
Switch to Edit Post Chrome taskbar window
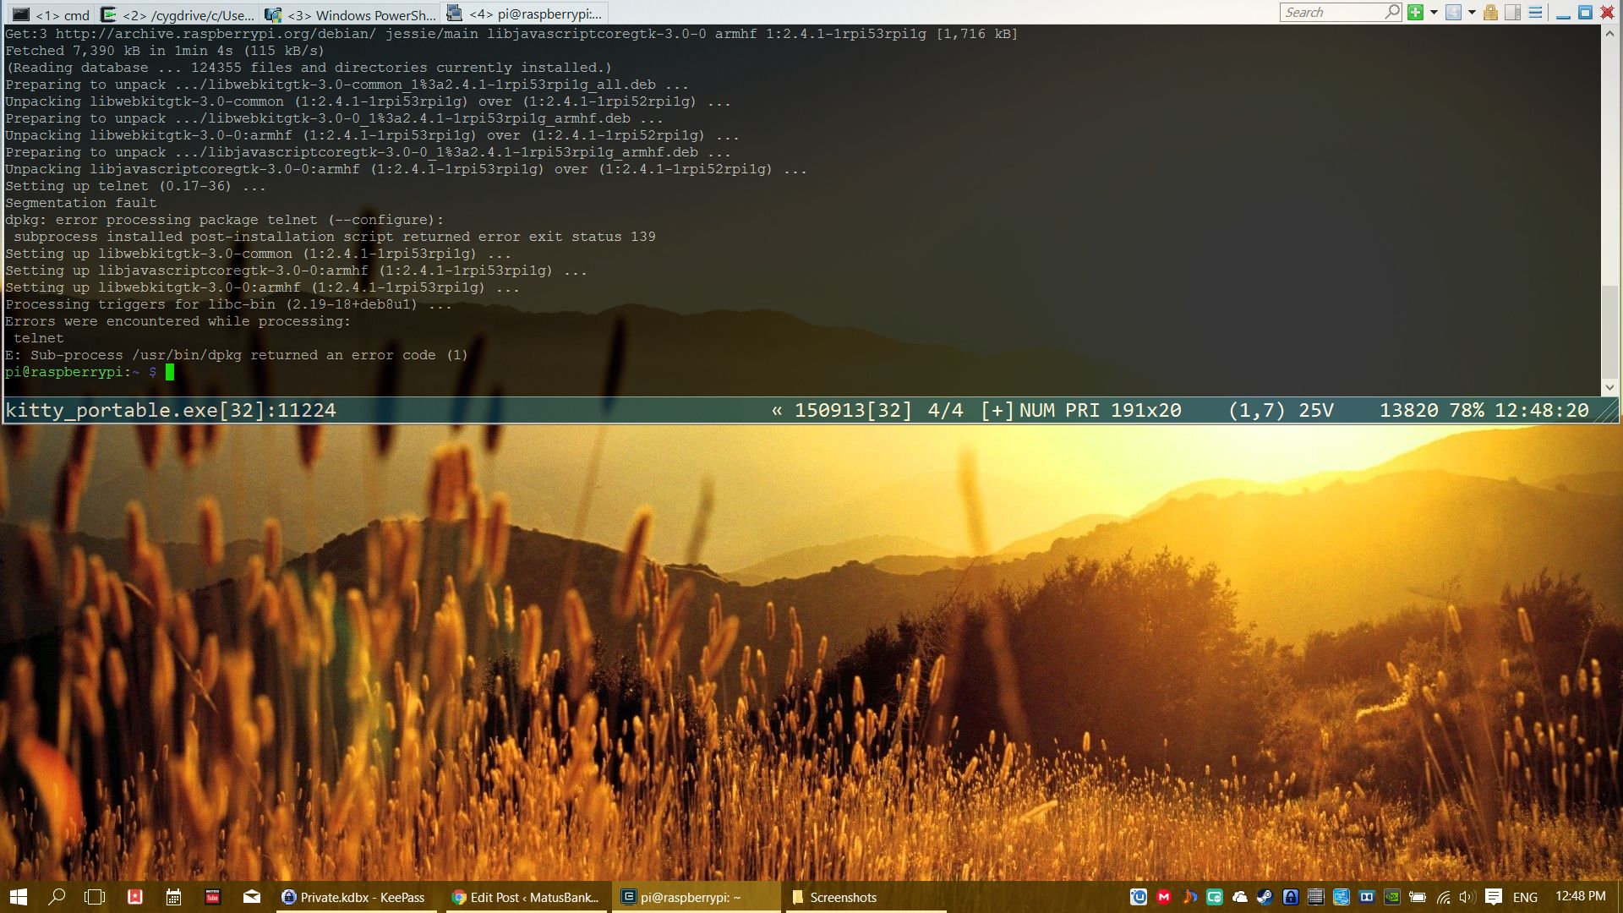tap(525, 897)
